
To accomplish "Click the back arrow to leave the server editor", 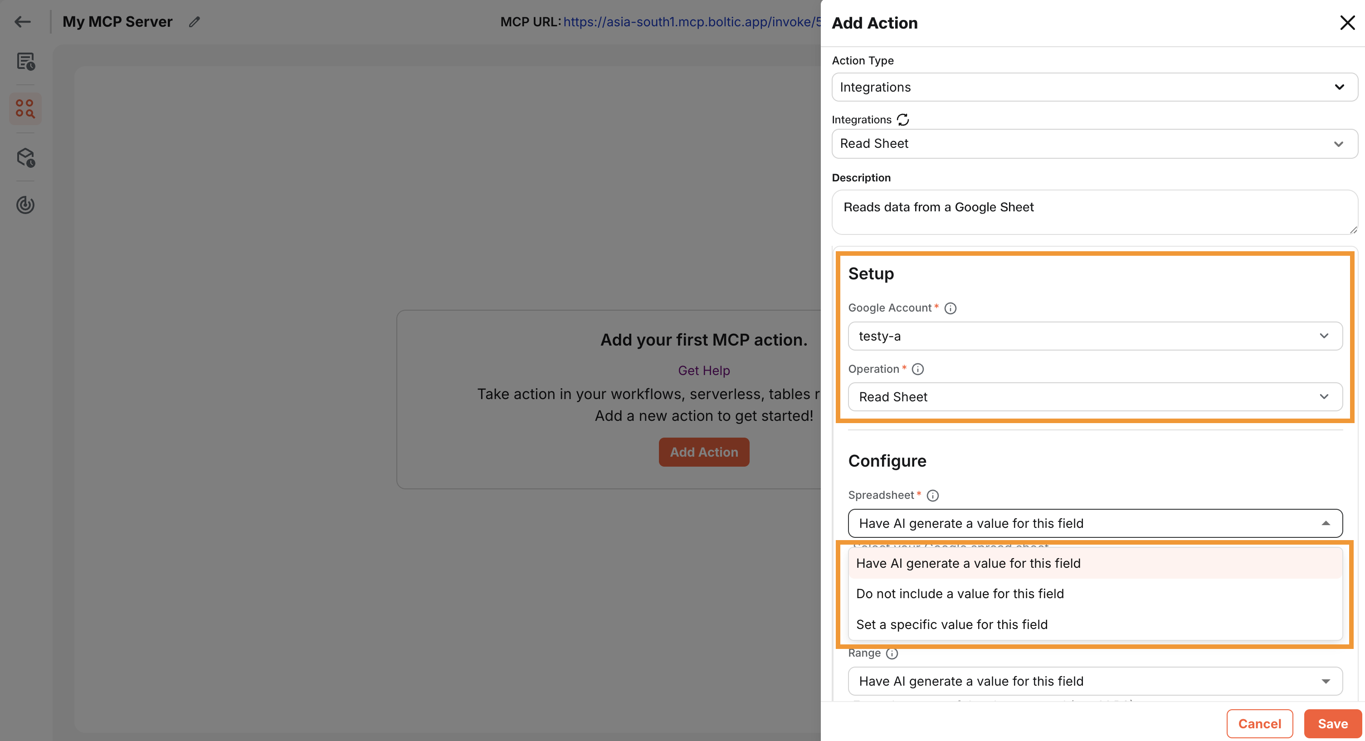I will pyautogui.click(x=22, y=22).
